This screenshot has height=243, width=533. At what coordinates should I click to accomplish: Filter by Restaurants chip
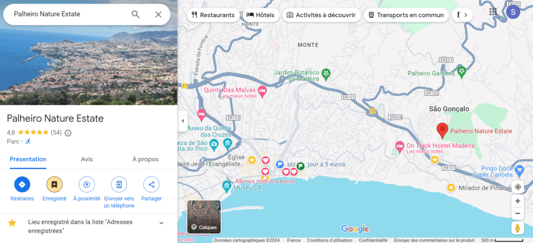pos(213,15)
